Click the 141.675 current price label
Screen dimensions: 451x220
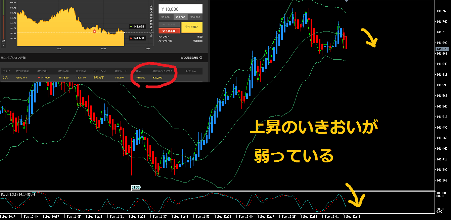(442, 49)
